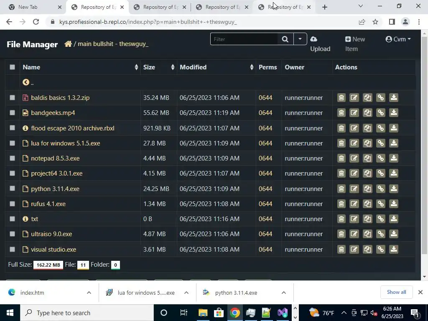Select checkbox for project64 3.0.1.exe
The height and width of the screenshot is (321, 428).
click(12, 173)
